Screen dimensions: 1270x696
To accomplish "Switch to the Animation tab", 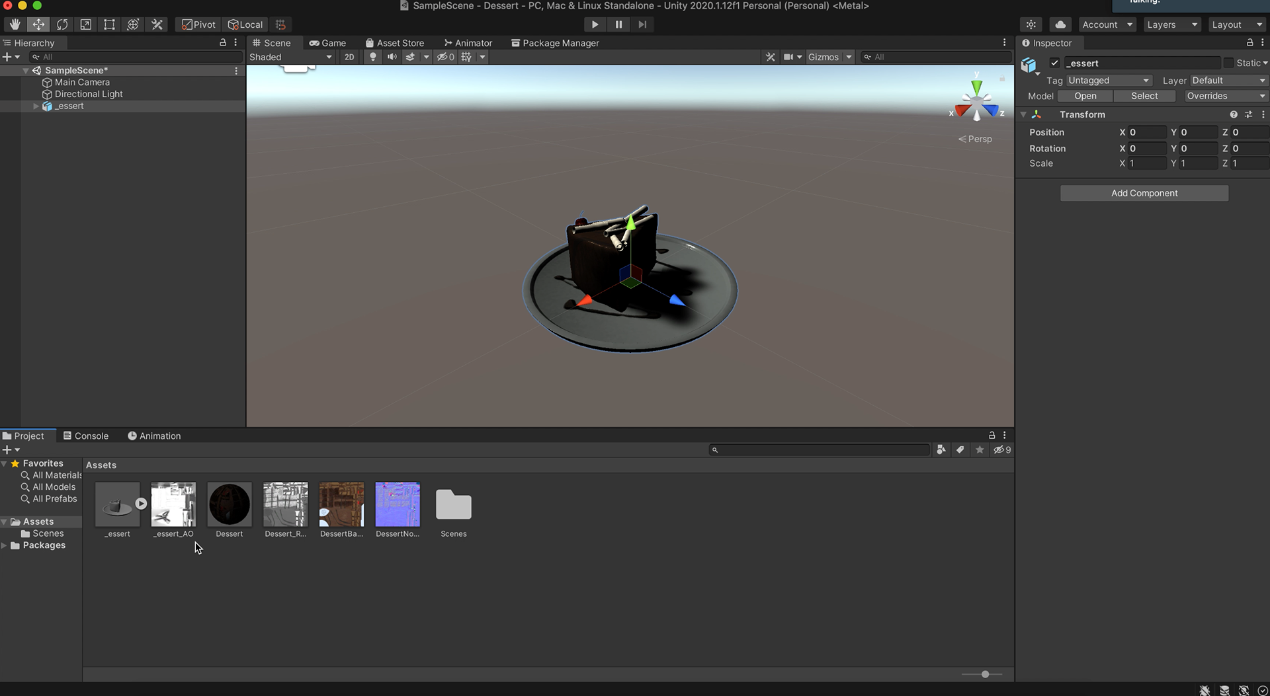I will tap(154, 436).
